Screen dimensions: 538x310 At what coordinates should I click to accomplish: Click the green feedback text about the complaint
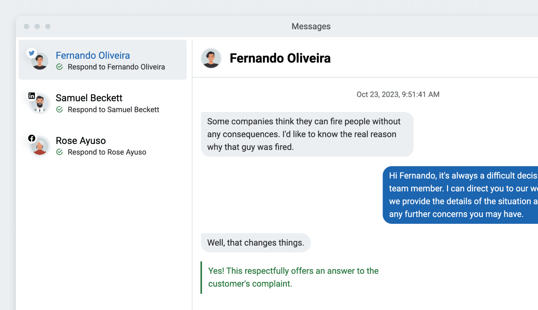click(293, 277)
